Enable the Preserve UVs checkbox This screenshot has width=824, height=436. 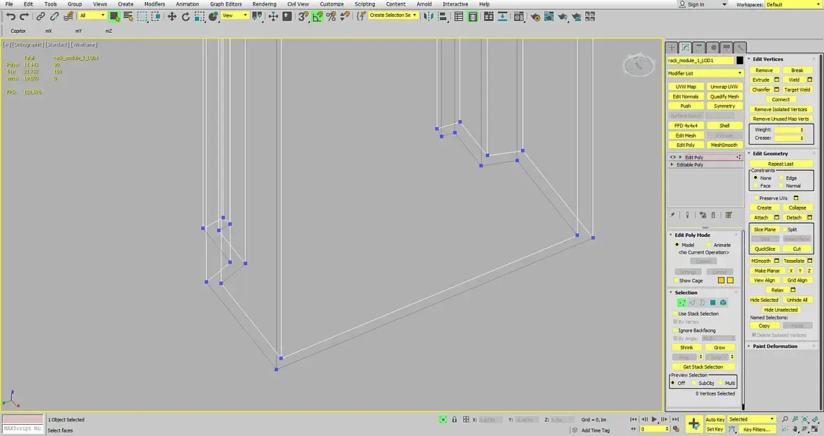756,198
